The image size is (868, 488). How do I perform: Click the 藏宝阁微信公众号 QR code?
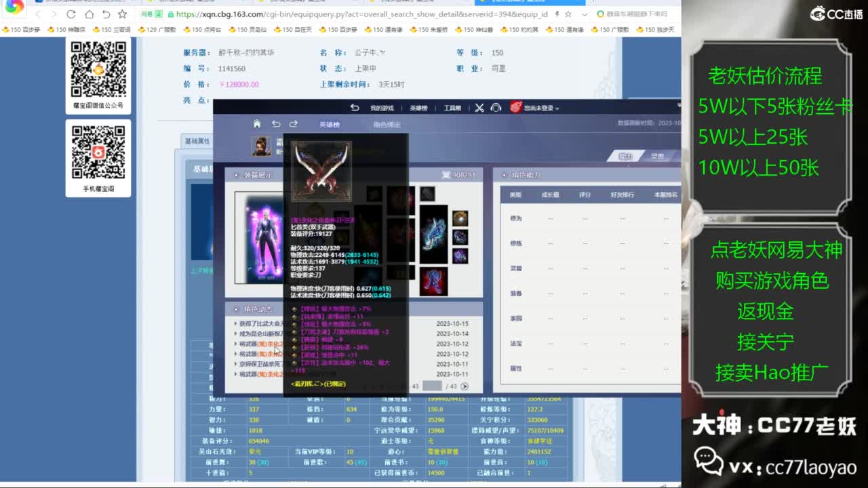click(98, 69)
